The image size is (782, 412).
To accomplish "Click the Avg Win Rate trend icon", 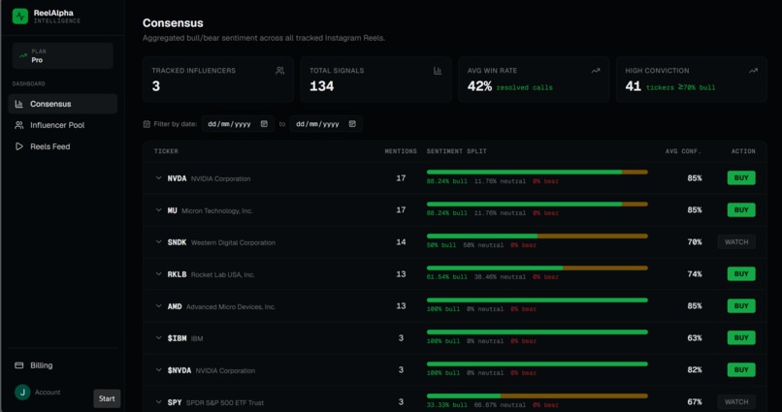I will (x=596, y=71).
